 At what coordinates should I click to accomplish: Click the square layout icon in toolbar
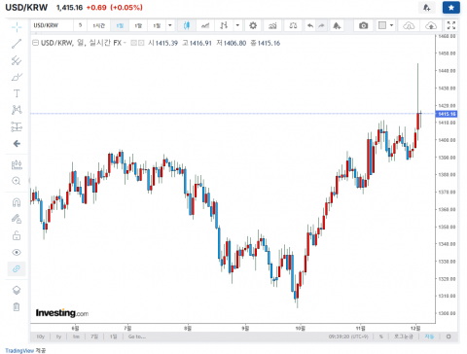click(x=382, y=25)
